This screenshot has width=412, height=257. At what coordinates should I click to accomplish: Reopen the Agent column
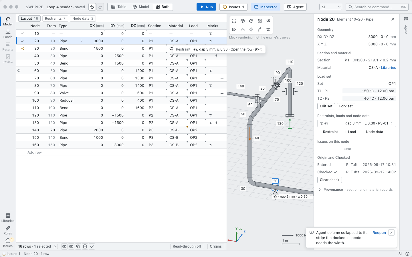point(379,233)
